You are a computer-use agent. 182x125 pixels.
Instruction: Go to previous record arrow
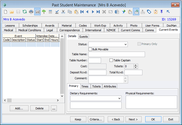[87, 12]
